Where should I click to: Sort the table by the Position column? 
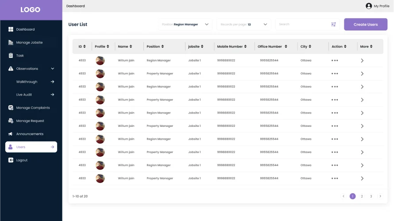[x=162, y=46]
